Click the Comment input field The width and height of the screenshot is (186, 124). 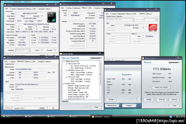click(x=85, y=101)
